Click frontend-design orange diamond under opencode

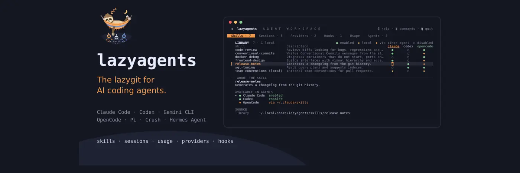424,60
